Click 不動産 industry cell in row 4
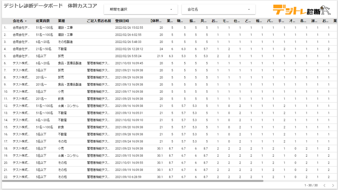Image resolution: width=338 pixels, height=190 pixels. point(62,49)
